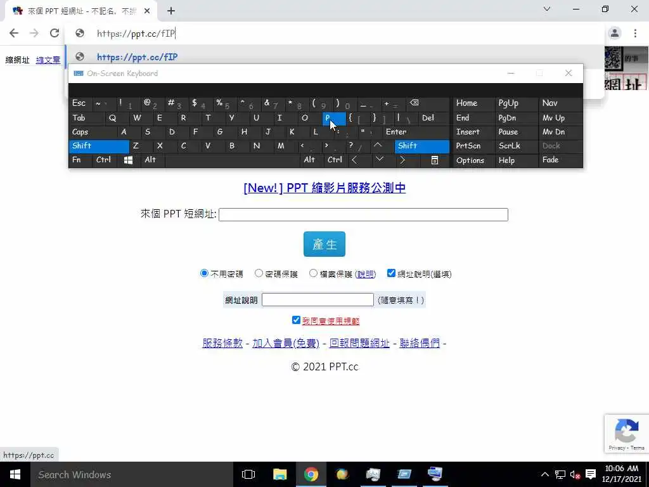Screen dimensions: 649x487
Task: Select the https://ppt.cc/fIP autocomplete suggestion
Action: point(335,56)
